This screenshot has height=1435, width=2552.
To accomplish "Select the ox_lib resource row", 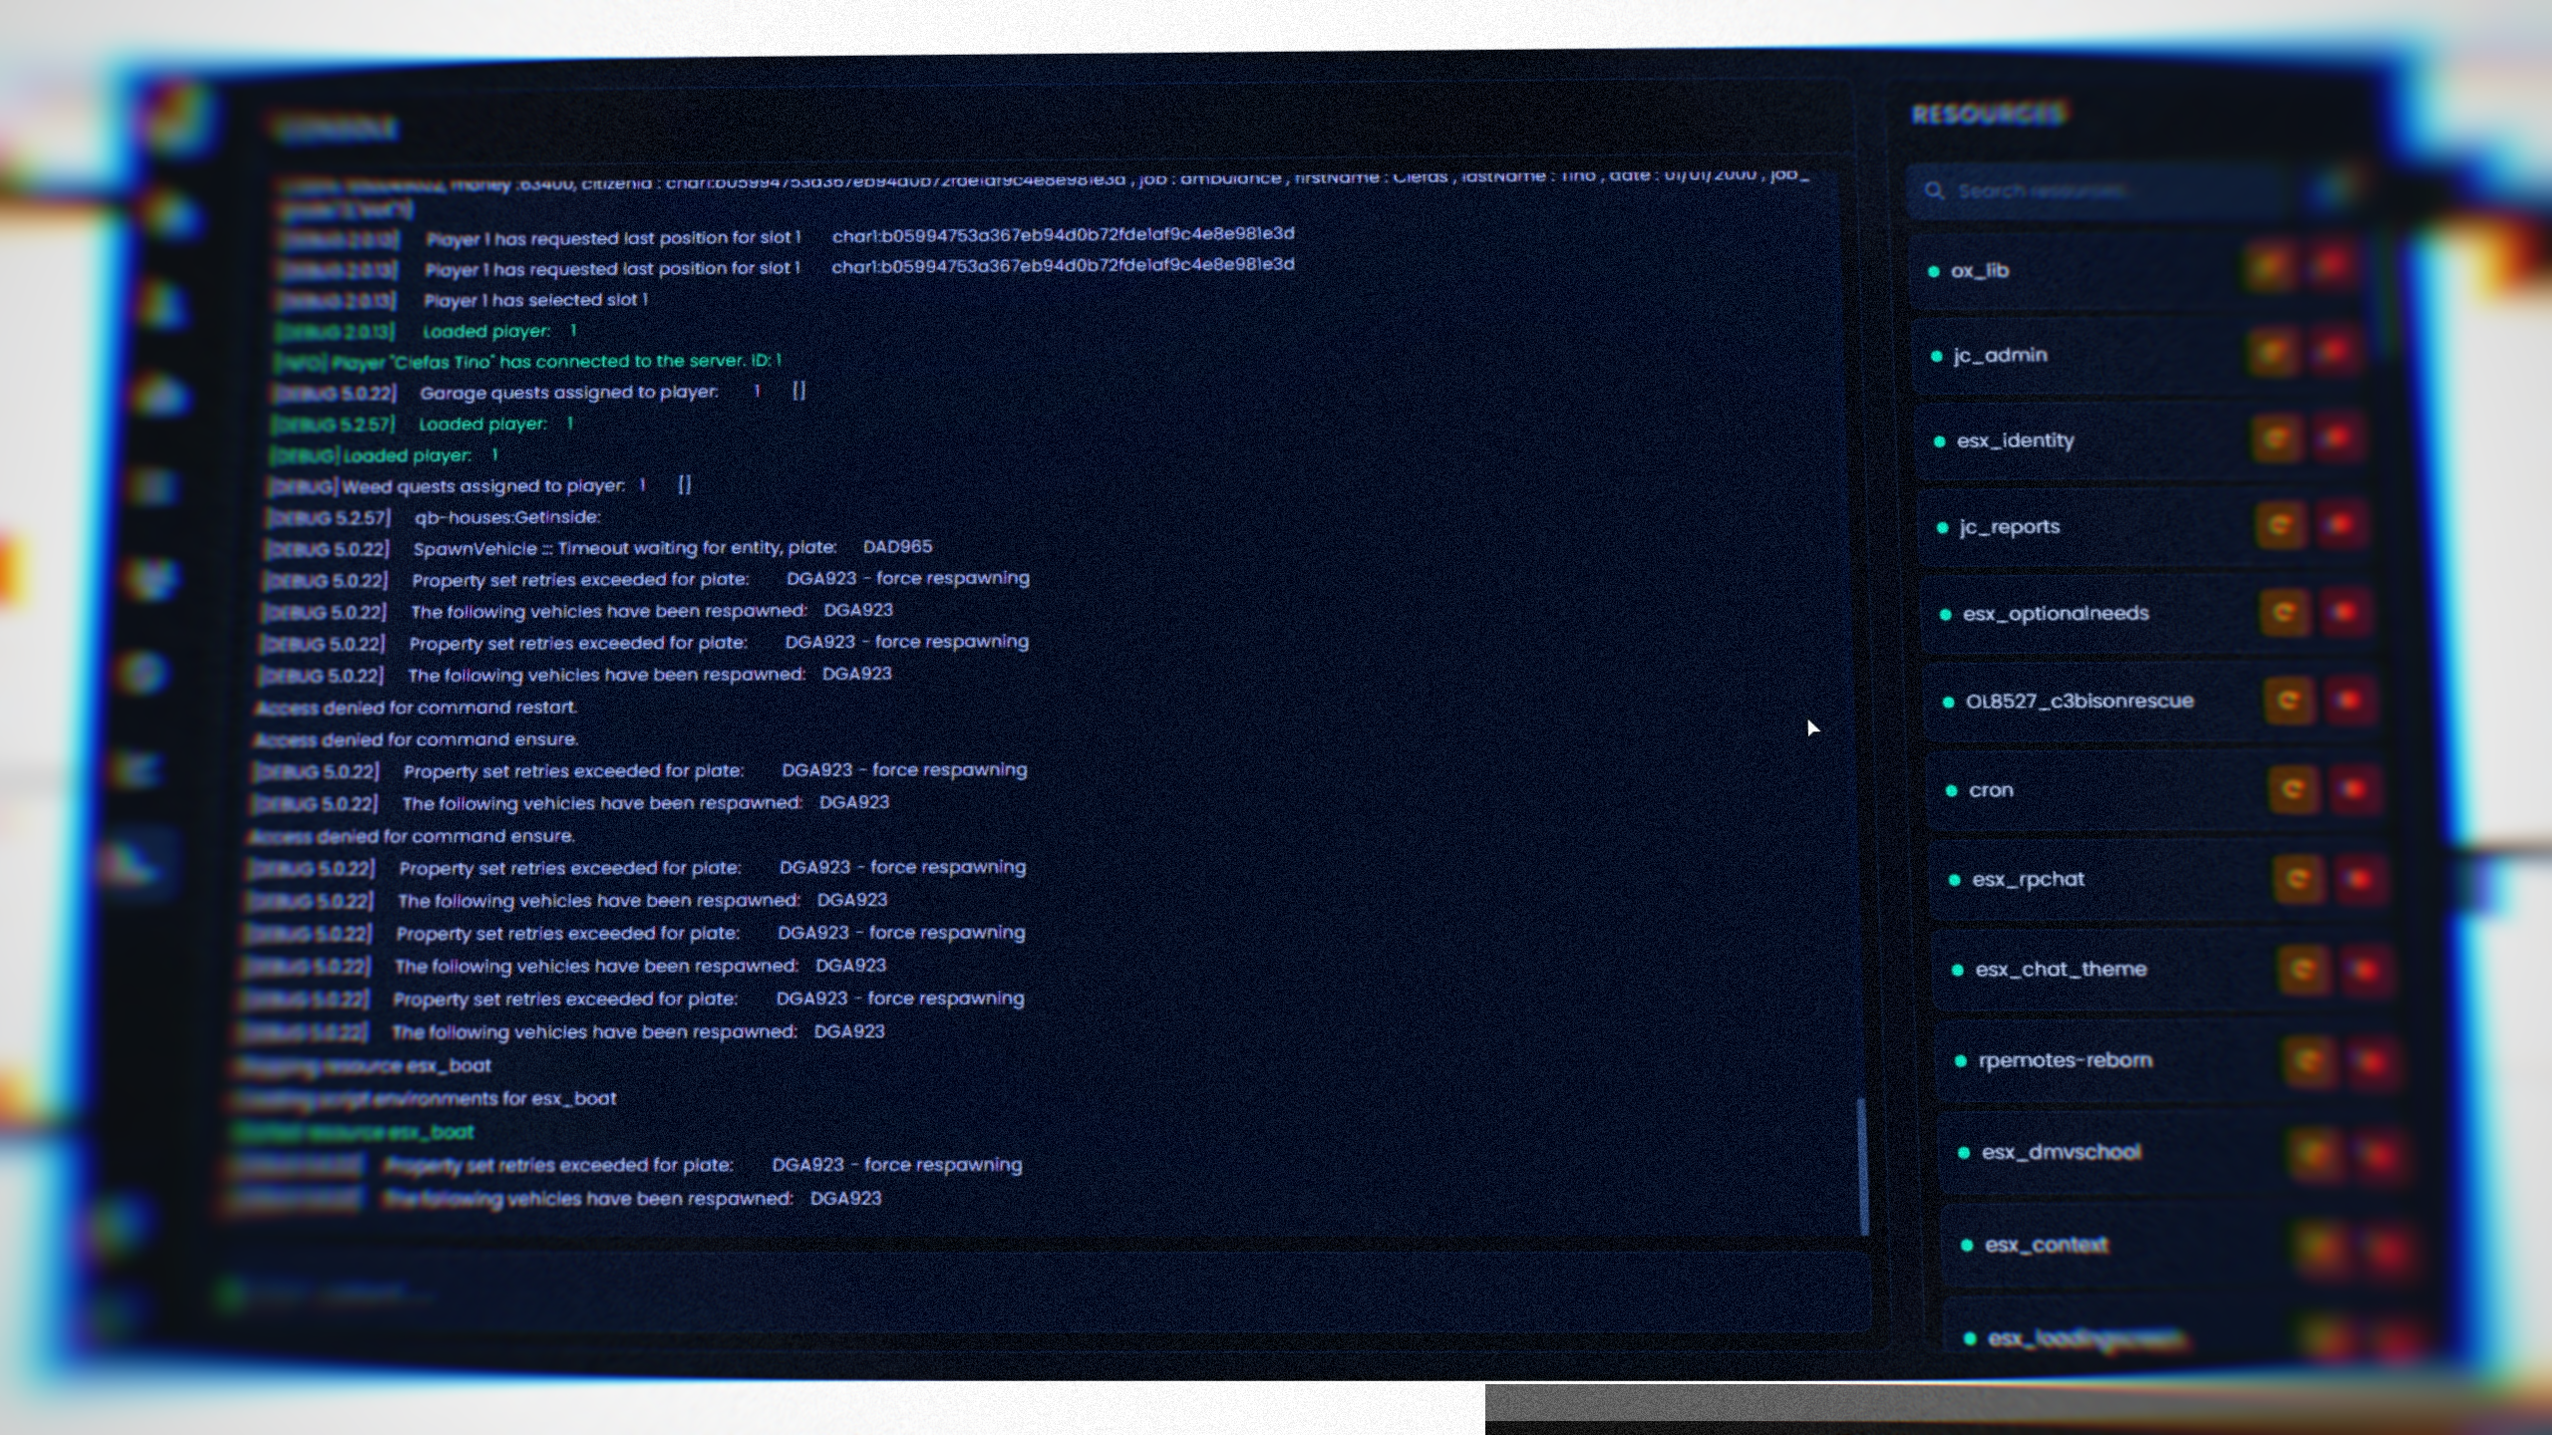I will coord(2137,269).
